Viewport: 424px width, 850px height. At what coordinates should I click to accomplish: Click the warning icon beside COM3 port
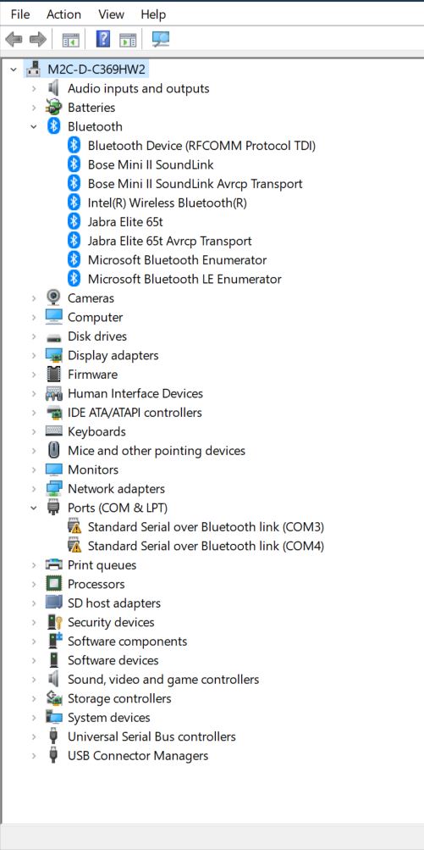click(74, 526)
